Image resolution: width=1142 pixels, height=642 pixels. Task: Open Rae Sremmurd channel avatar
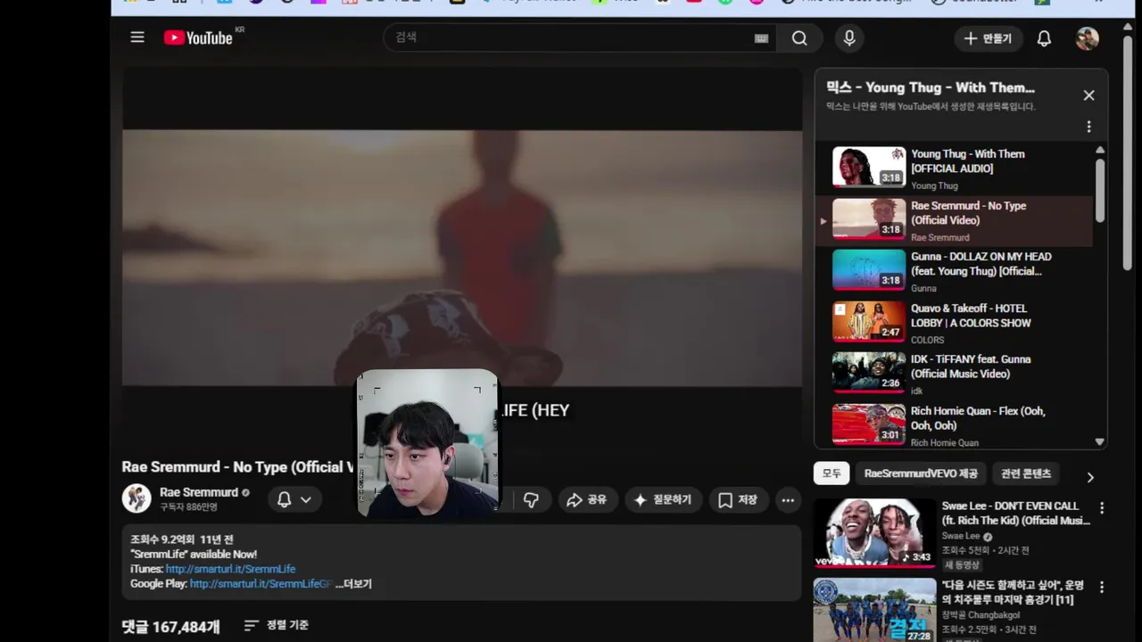137,498
